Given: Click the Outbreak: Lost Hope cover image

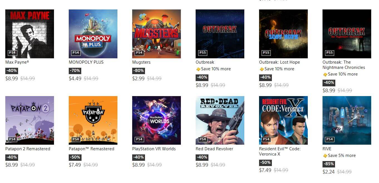Looking at the screenshot, I should click(283, 34).
